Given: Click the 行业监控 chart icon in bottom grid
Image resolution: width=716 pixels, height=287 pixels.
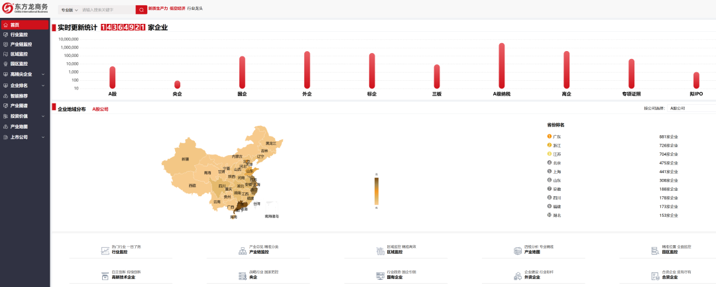Looking at the screenshot, I should 105,251.
